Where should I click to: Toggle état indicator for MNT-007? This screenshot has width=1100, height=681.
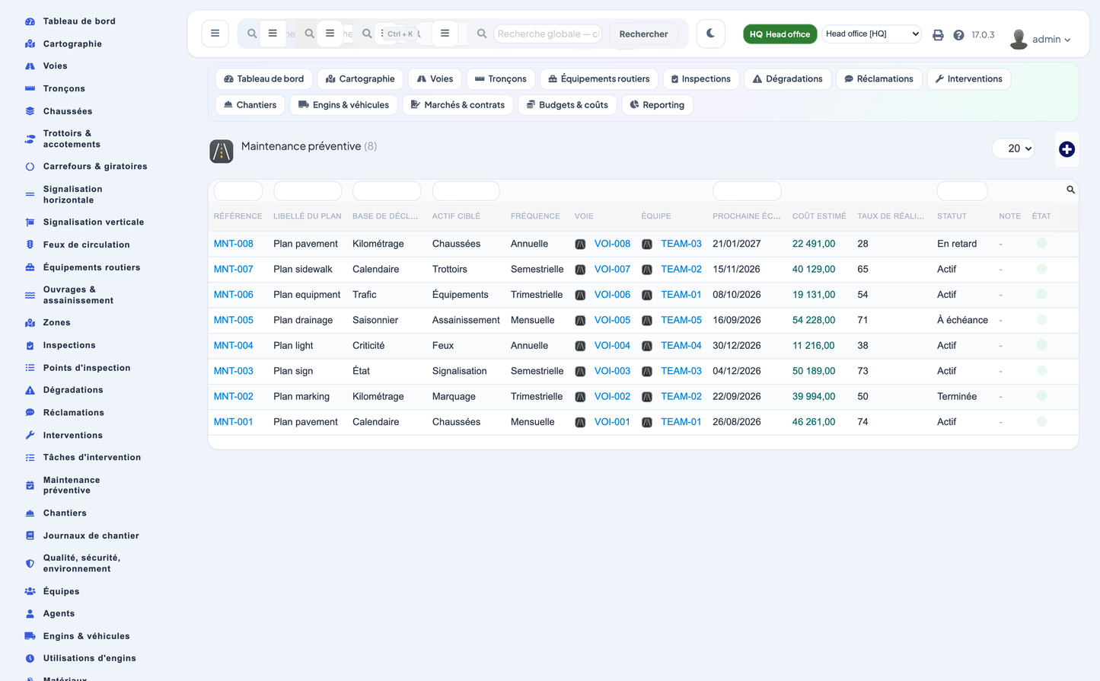[1041, 269]
